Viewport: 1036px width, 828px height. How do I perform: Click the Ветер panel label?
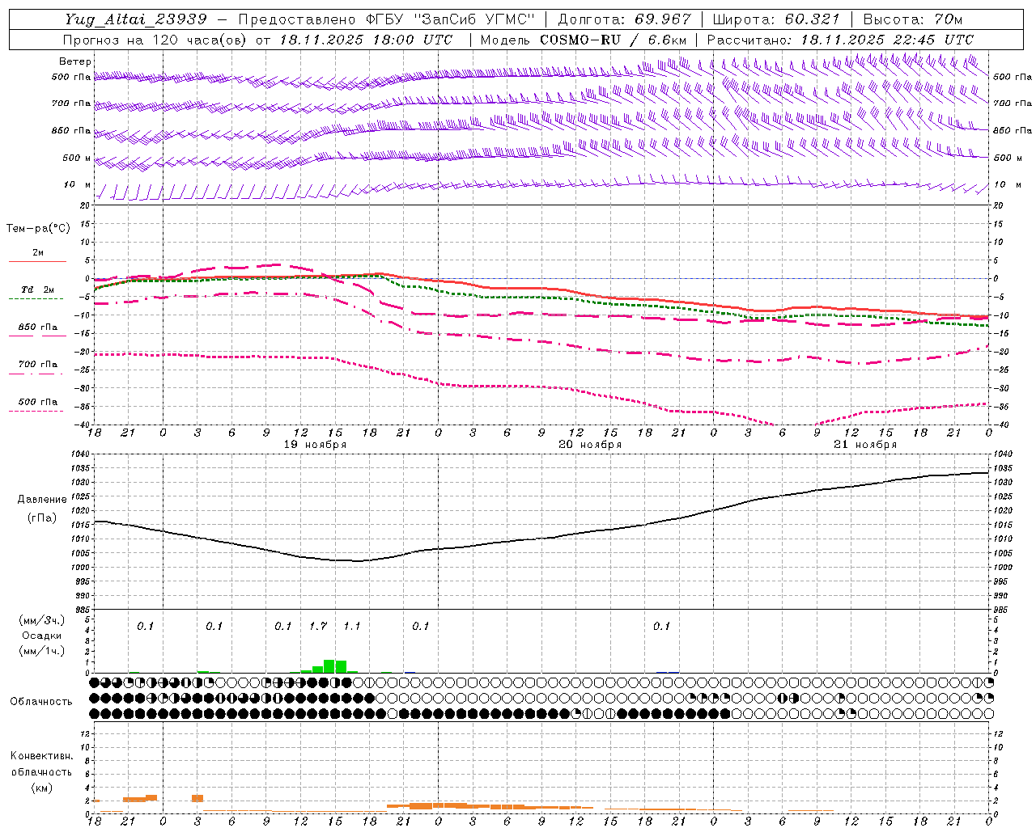tap(75, 61)
